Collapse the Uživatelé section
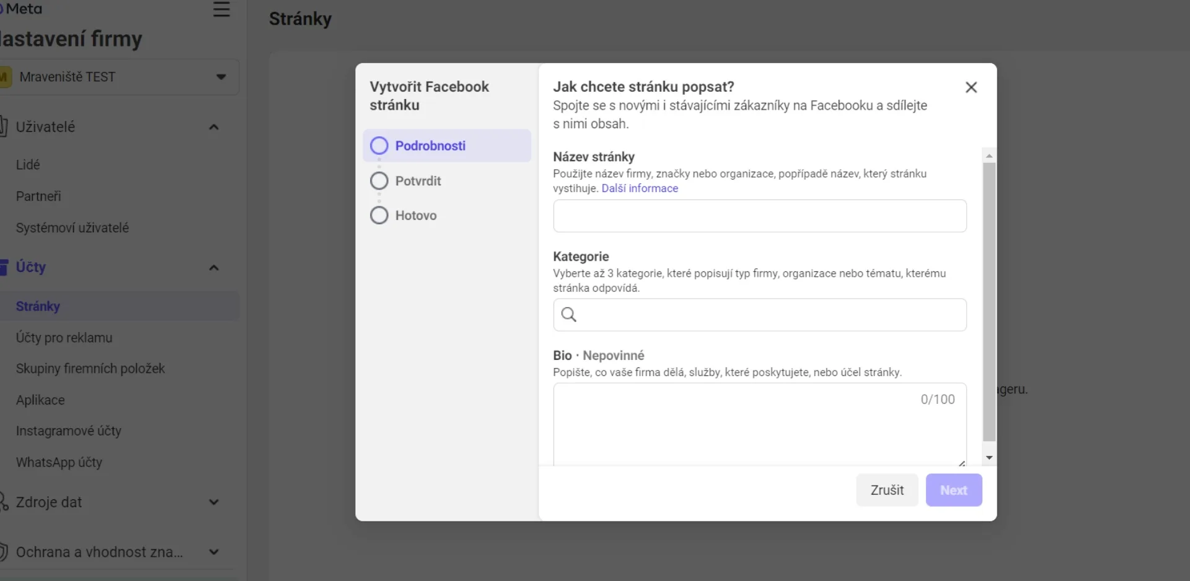The height and width of the screenshot is (581, 1190). point(214,127)
